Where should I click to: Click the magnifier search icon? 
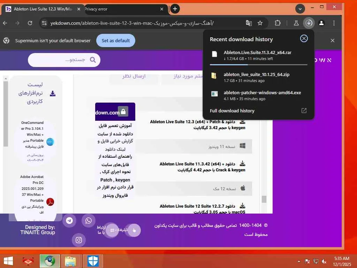pyautogui.click(x=93, y=60)
